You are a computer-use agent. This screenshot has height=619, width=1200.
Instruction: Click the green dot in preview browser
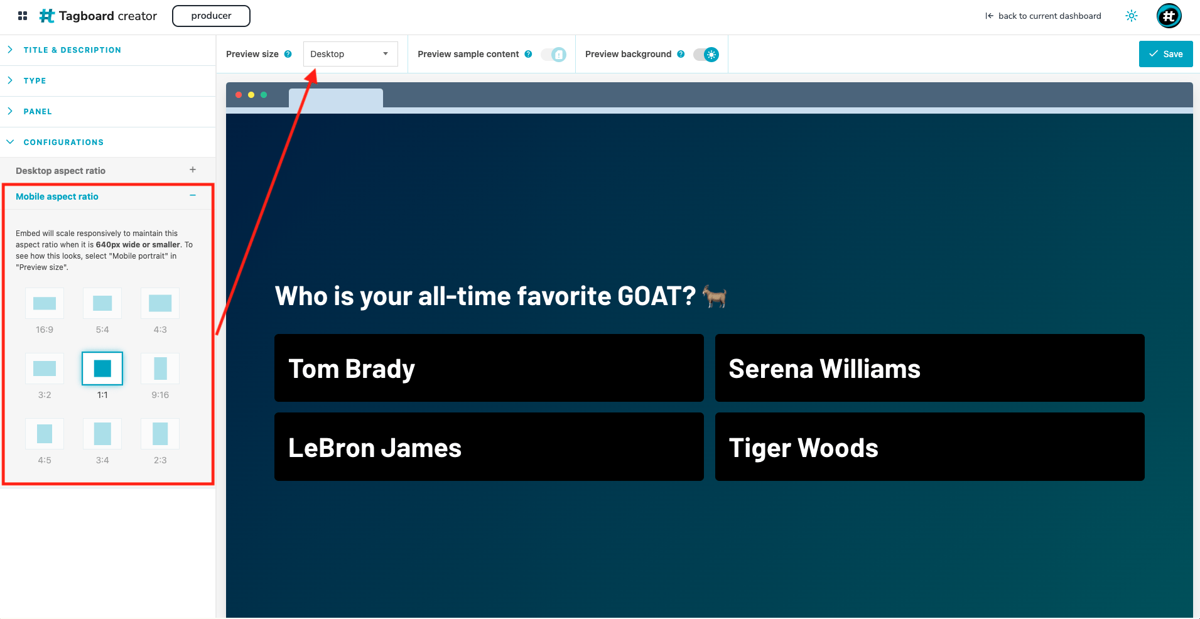[264, 95]
